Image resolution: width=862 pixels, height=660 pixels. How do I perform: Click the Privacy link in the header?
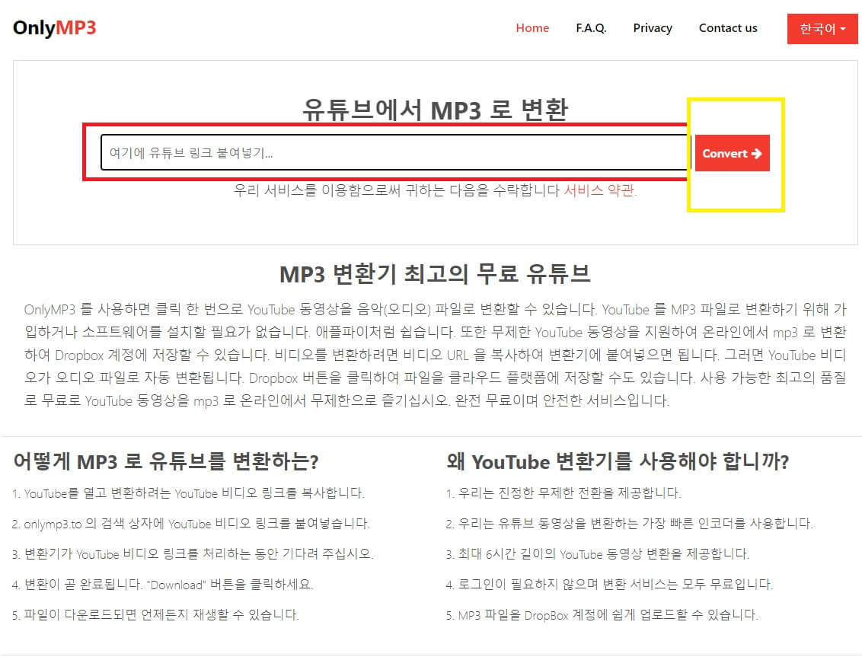click(652, 28)
